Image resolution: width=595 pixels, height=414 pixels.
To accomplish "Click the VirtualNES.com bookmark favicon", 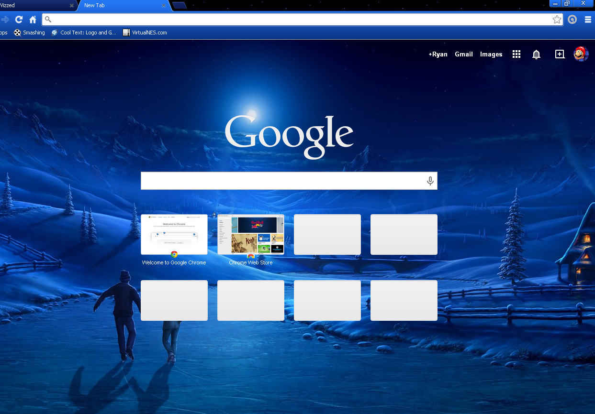I will pyautogui.click(x=126, y=33).
